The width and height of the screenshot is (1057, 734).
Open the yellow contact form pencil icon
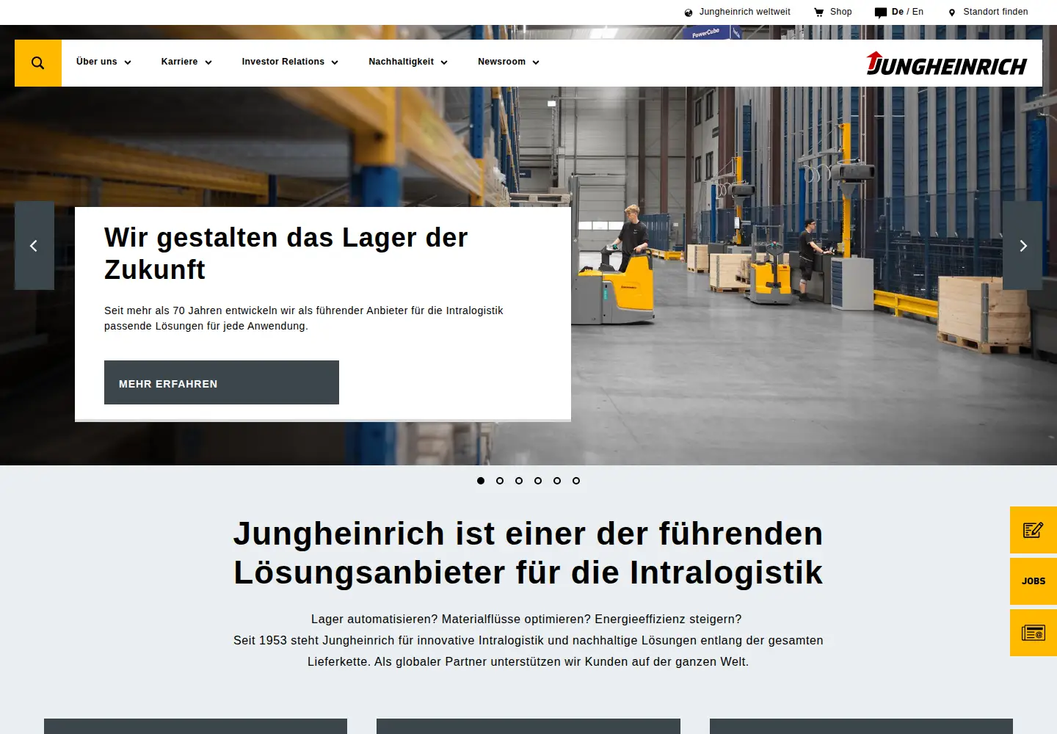tap(1034, 530)
